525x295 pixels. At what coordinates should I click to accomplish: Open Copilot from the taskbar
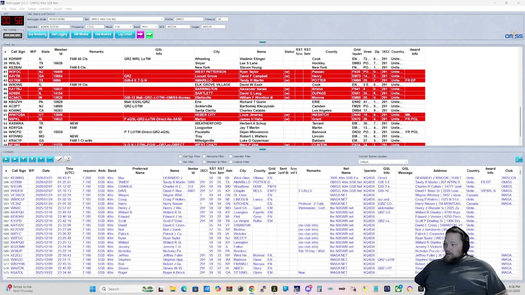point(218,289)
